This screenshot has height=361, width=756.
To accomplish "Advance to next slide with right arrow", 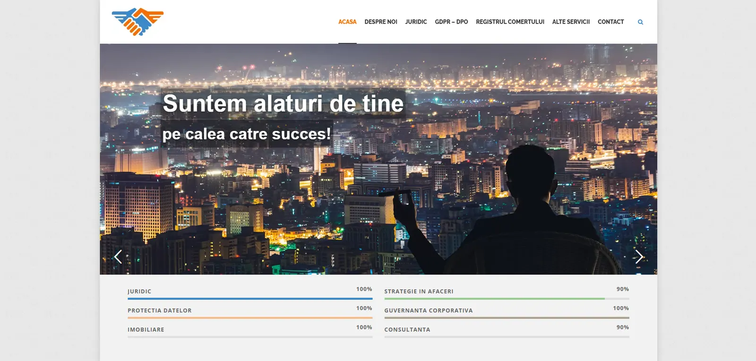I will click(639, 257).
